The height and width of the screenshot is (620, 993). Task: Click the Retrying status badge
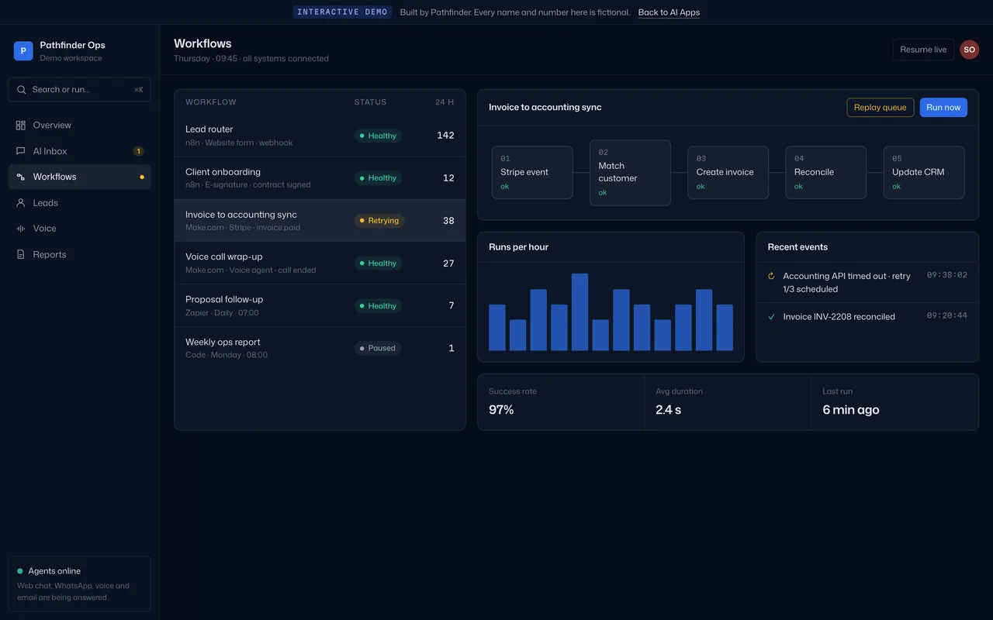pyautogui.click(x=379, y=221)
